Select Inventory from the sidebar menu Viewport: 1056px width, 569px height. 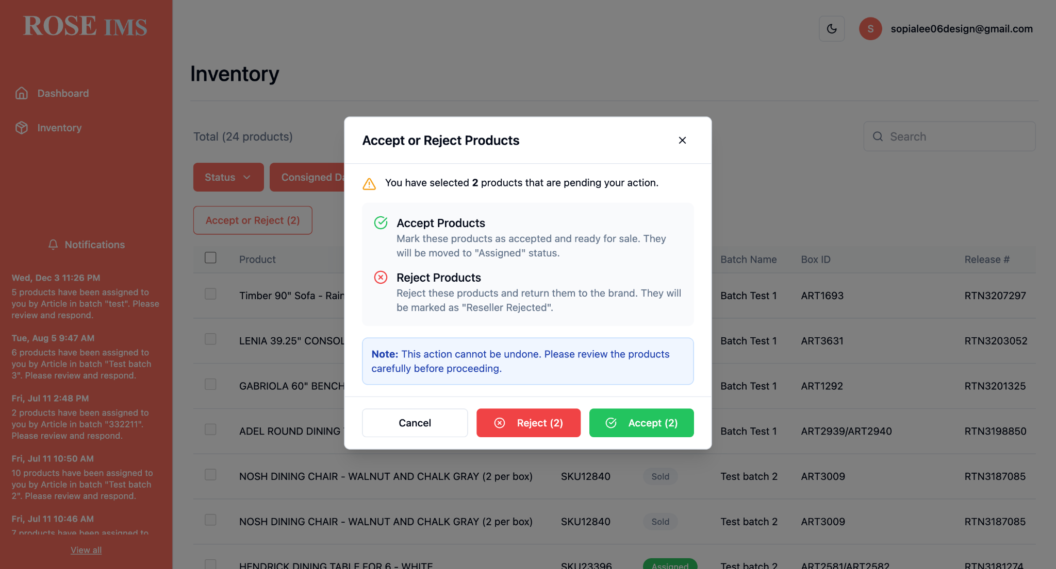point(59,127)
